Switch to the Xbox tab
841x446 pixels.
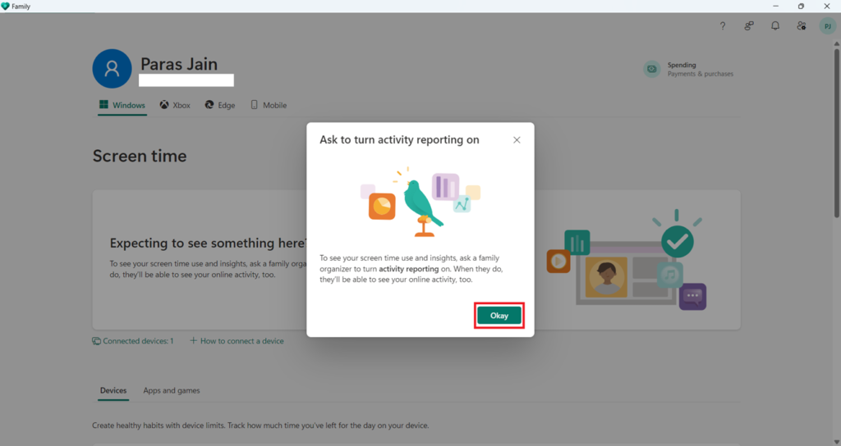click(x=175, y=105)
